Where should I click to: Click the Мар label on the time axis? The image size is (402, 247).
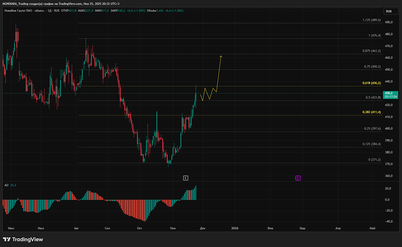pyautogui.click(x=303, y=228)
